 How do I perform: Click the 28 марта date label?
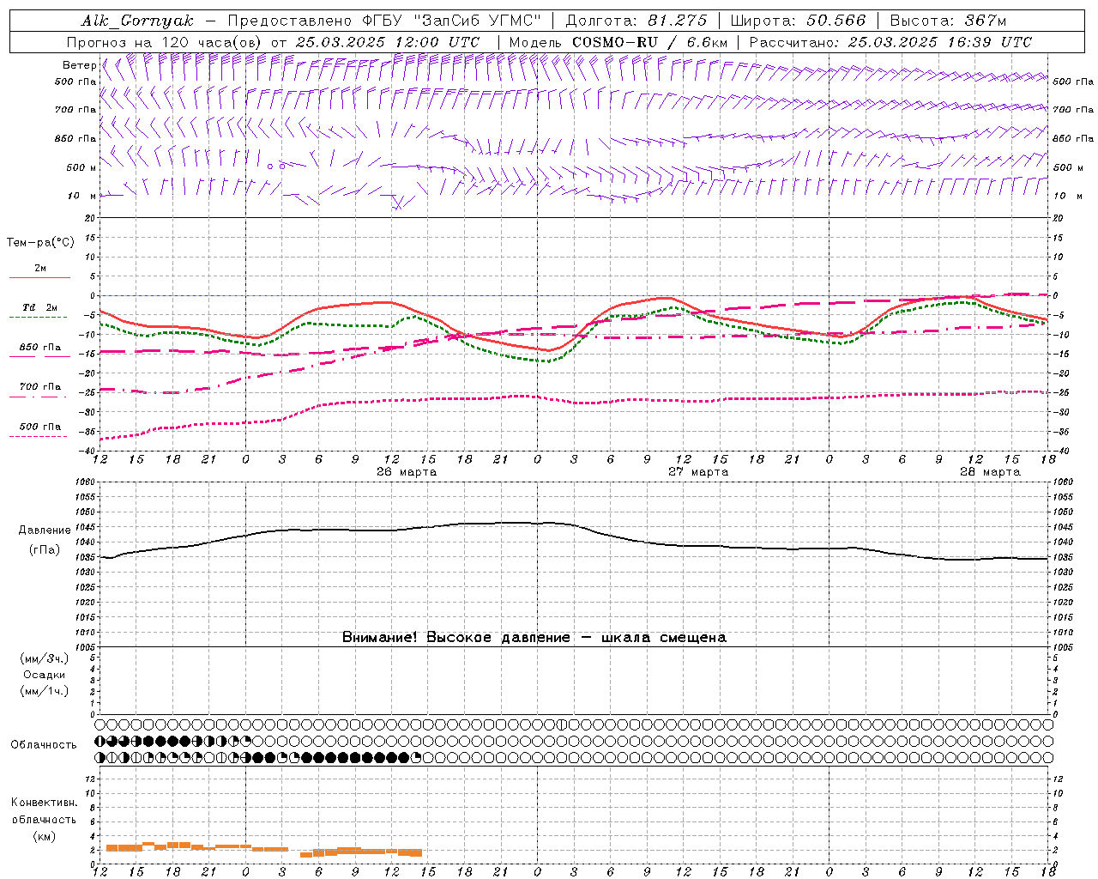pyautogui.click(x=990, y=472)
